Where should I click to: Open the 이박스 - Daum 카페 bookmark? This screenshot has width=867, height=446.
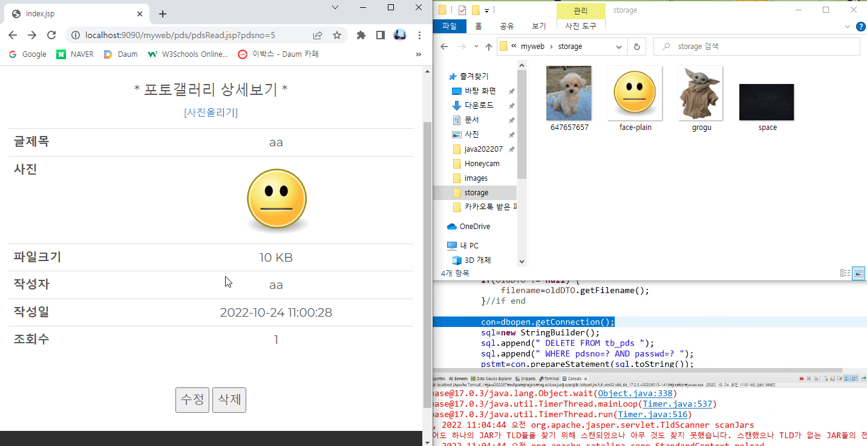tap(278, 54)
